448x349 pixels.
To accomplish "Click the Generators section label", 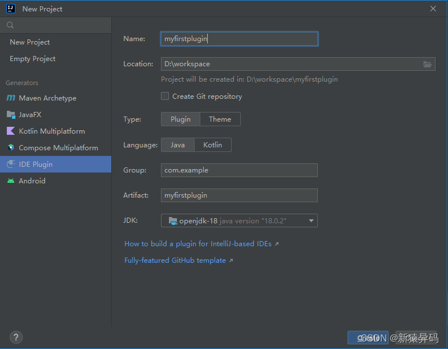I will [22, 83].
